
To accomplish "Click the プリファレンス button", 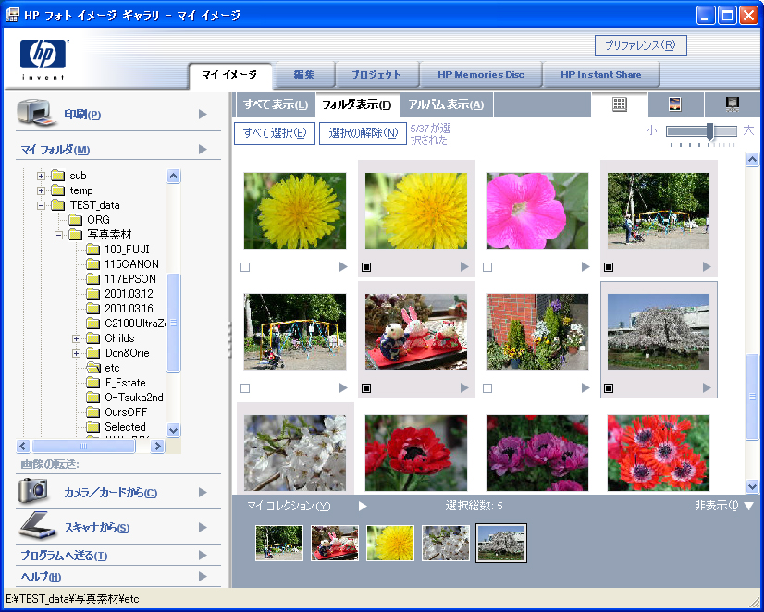I will pos(640,45).
